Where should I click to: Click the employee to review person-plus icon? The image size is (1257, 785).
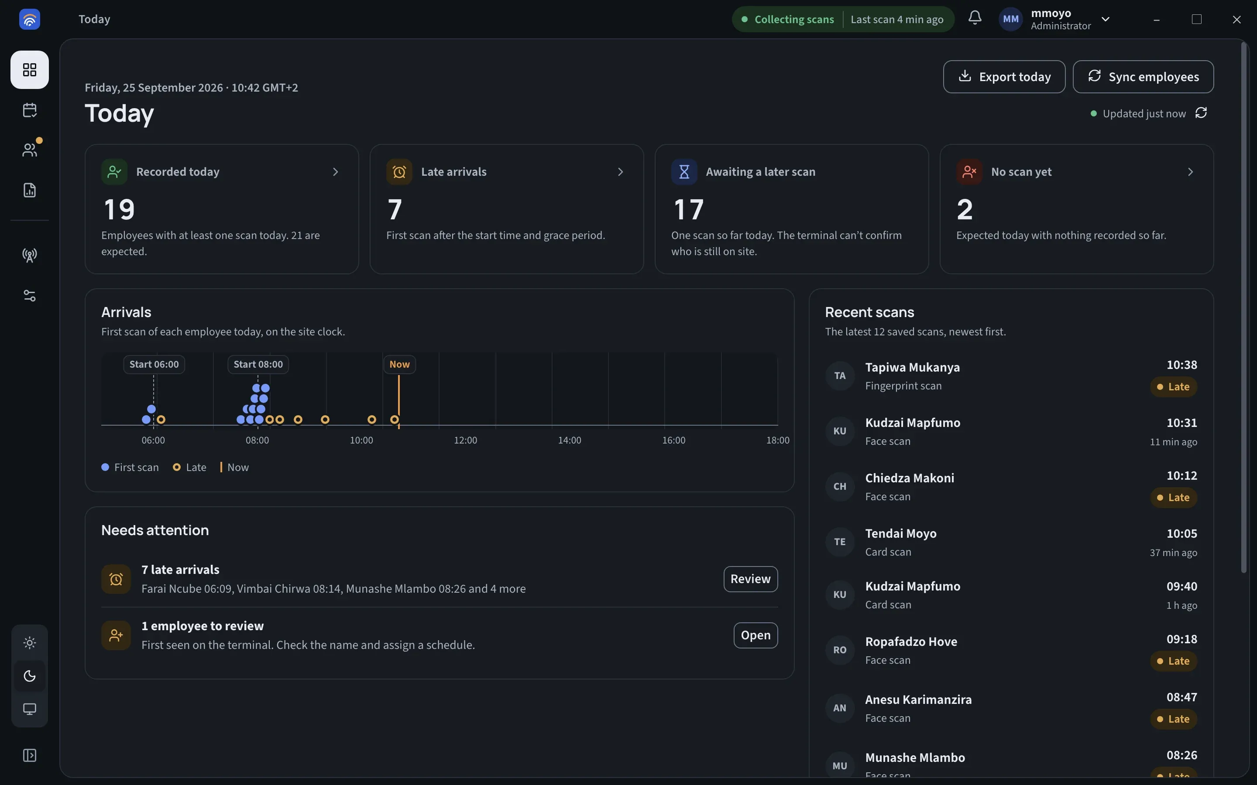[x=116, y=635]
